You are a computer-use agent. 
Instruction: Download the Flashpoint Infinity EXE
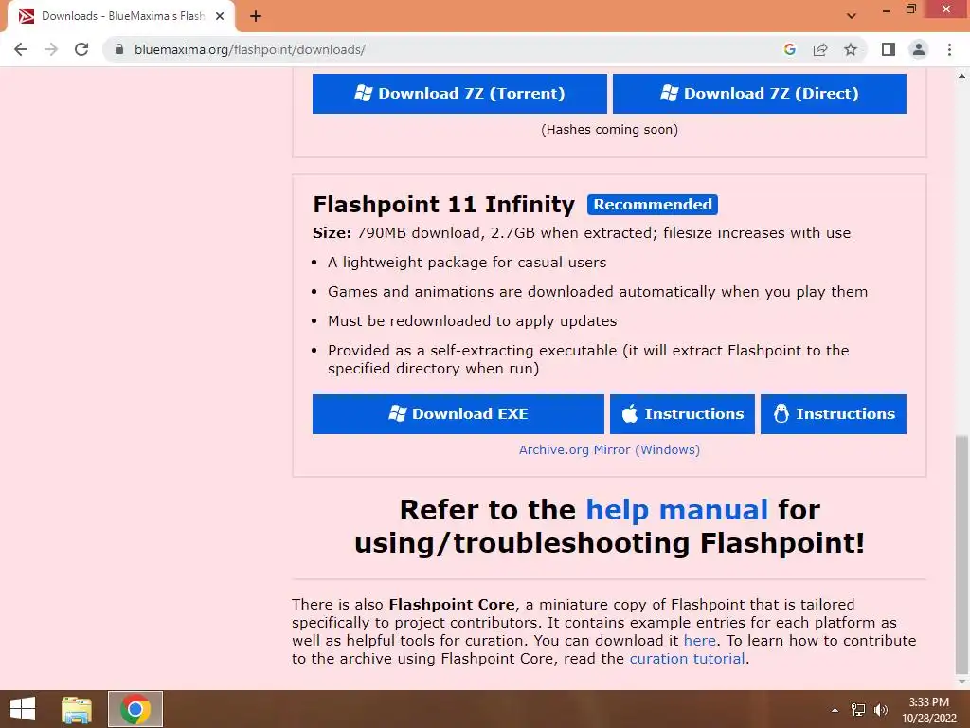tap(458, 413)
